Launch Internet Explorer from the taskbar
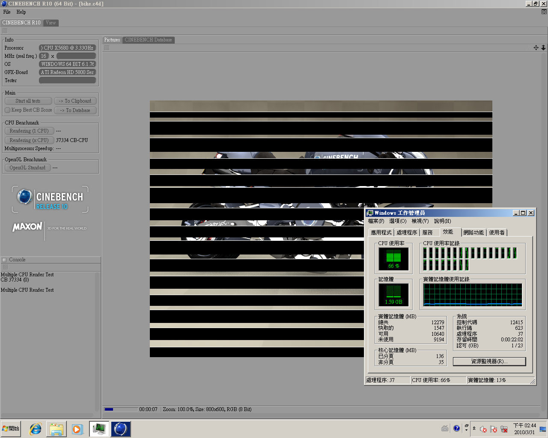Viewport: 548px width, 438px height. tap(36, 429)
